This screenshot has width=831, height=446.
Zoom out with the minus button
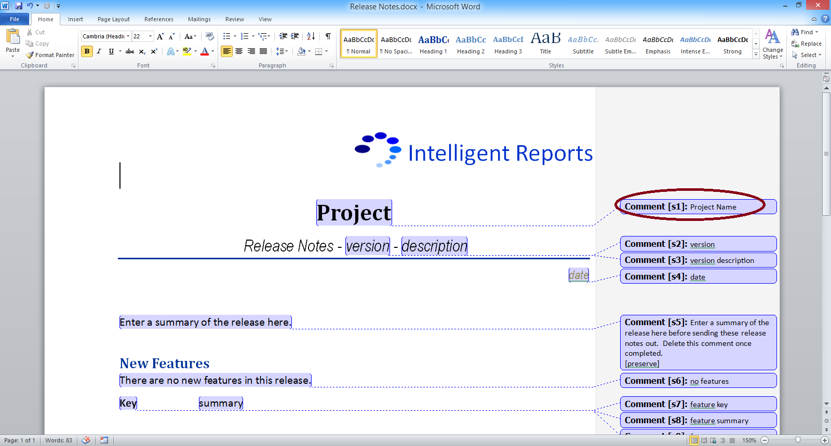pos(765,440)
